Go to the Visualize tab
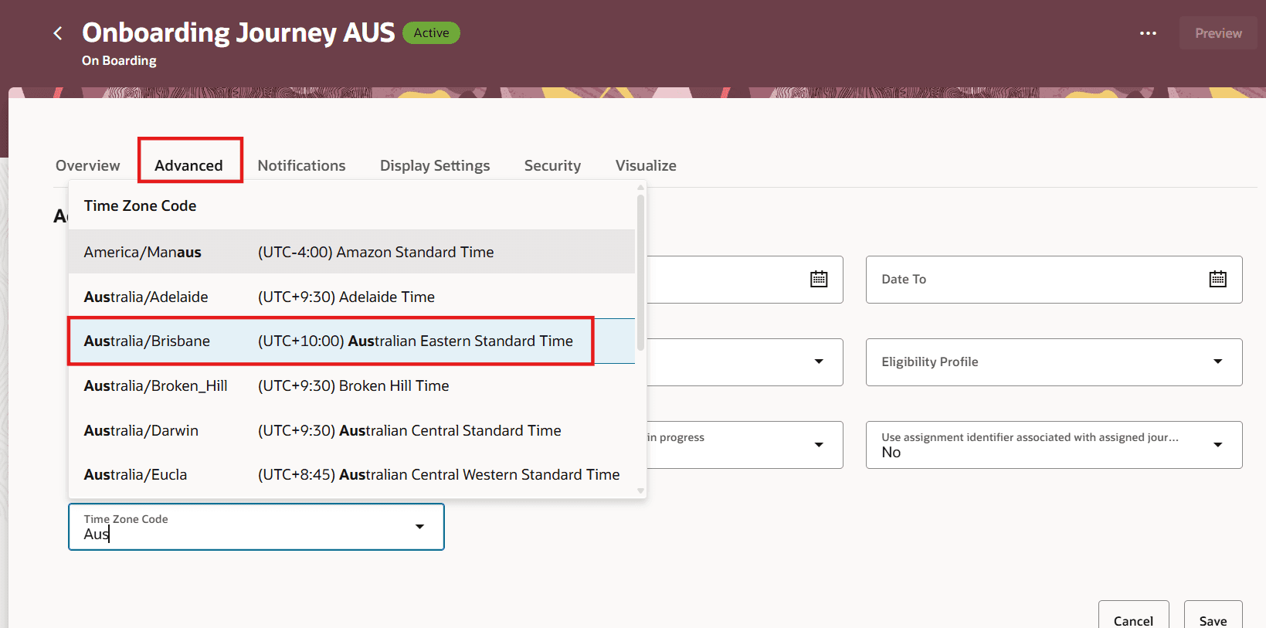1266x628 pixels. (x=646, y=165)
